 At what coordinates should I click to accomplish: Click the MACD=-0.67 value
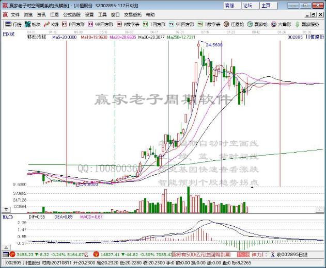tap(91, 217)
